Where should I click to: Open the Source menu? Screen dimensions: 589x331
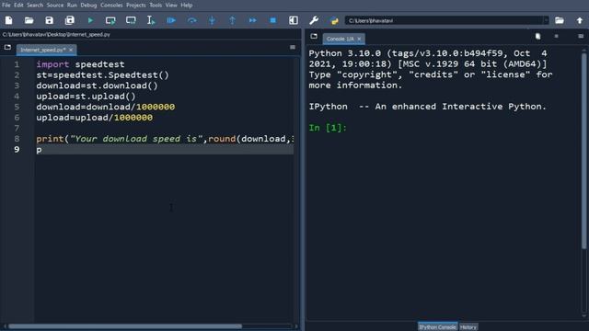(x=55, y=6)
